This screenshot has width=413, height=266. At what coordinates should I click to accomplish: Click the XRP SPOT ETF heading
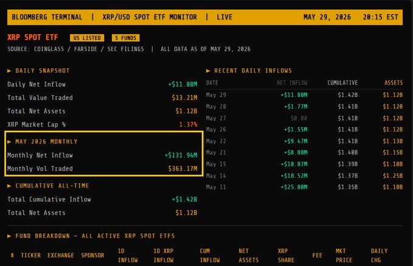(x=33, y=37)
